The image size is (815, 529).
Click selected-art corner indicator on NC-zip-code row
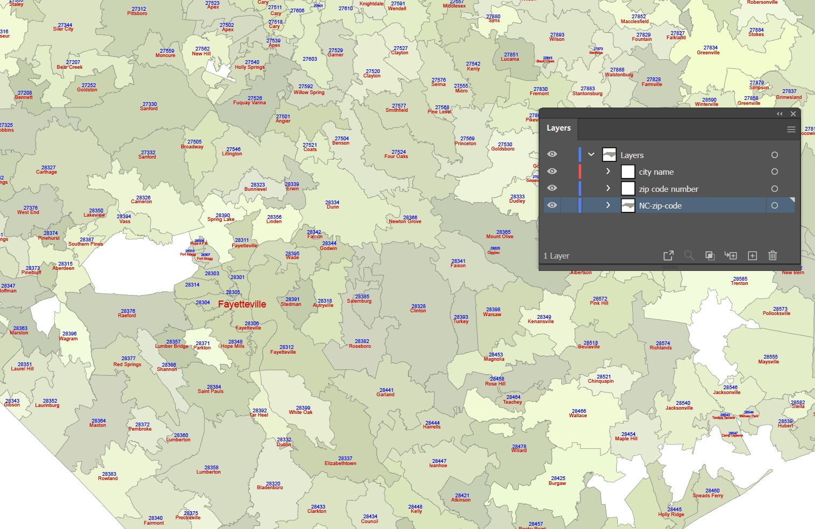(x=792, y=200)
